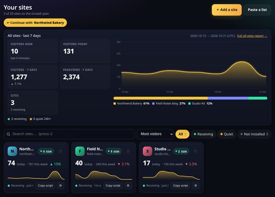Open the blue N site avatar

12,151
